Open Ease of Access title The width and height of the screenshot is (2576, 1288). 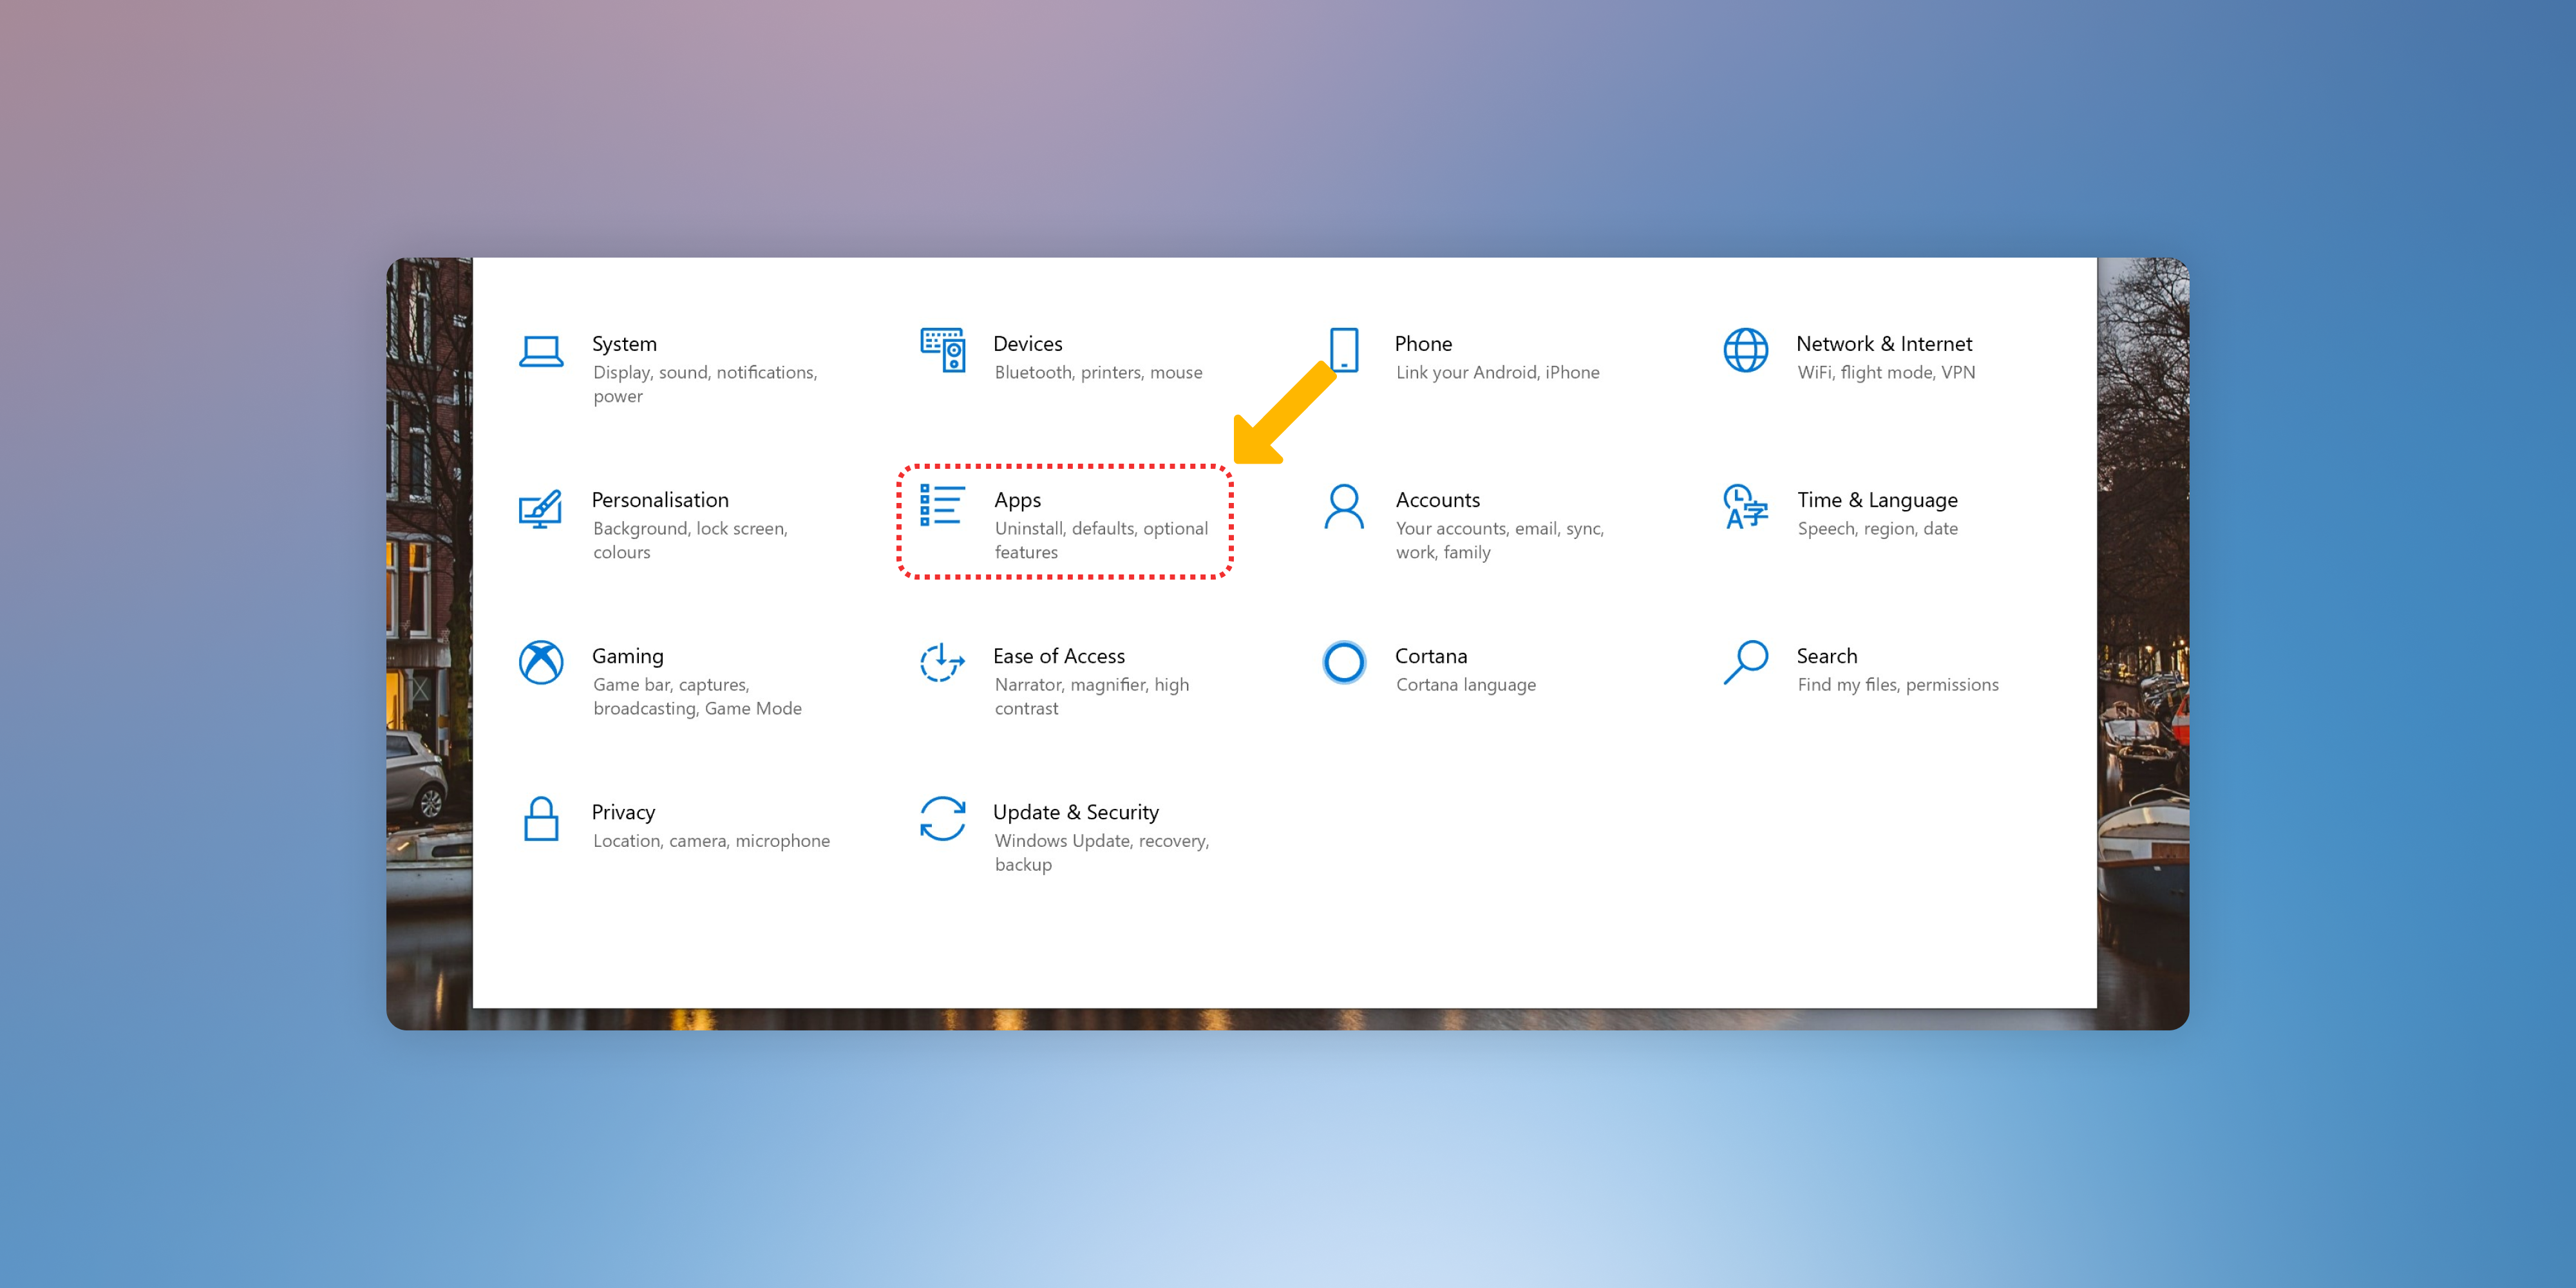click(x=1059, y=656)
